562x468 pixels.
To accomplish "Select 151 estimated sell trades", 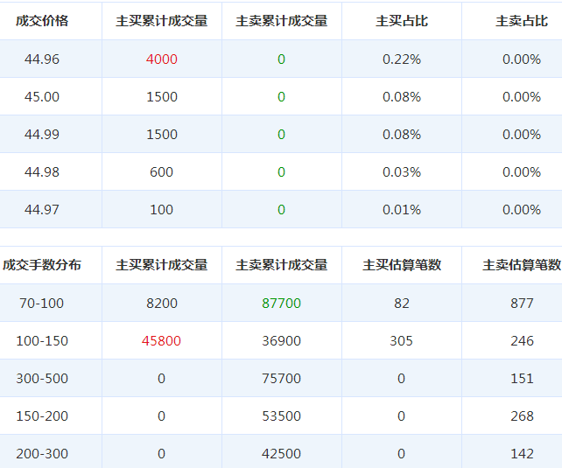I will 522,379.
